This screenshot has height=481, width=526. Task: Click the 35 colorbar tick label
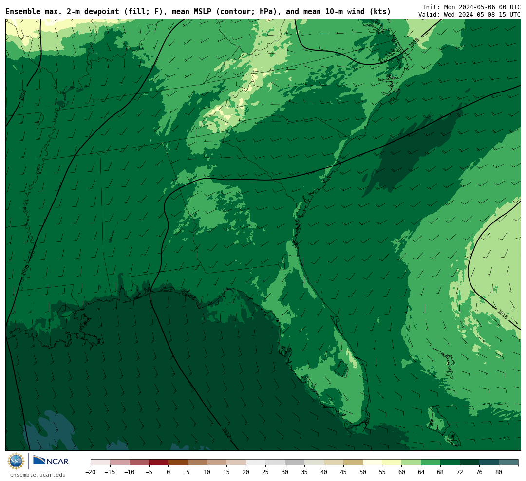pos(304,472)
